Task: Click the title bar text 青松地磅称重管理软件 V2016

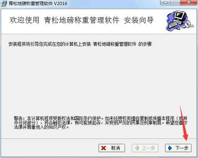Action: point(38,3)
